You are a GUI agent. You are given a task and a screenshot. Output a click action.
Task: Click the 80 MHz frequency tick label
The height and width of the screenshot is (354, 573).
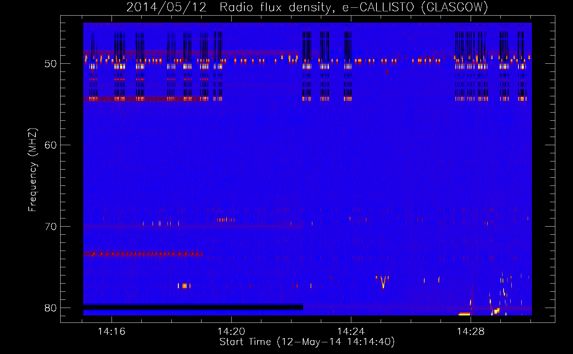point(51,308)
